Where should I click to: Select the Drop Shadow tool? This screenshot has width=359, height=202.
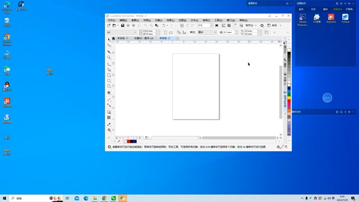[109, 112]
